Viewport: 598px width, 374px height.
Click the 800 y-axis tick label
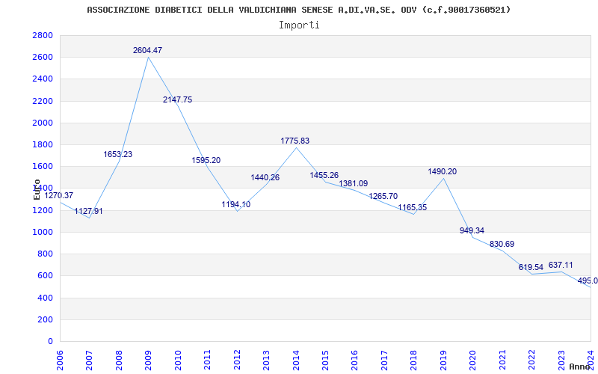(x=46, y=254)
